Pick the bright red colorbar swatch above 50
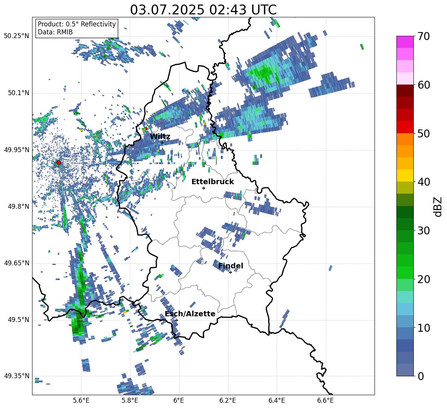 (x=405, y=127)
